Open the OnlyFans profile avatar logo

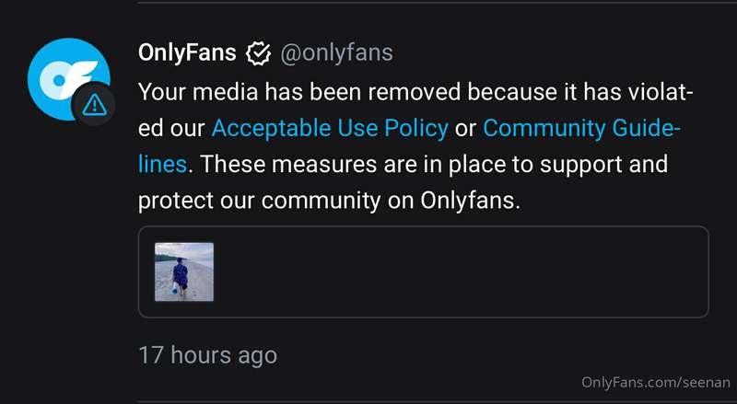[68, 78]
